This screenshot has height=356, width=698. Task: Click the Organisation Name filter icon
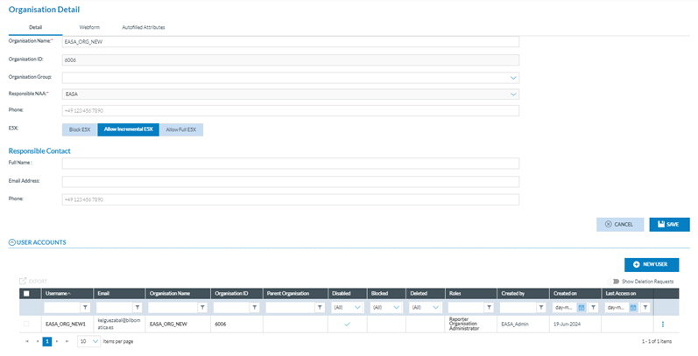pyautogui.click(x=202, y=308)
